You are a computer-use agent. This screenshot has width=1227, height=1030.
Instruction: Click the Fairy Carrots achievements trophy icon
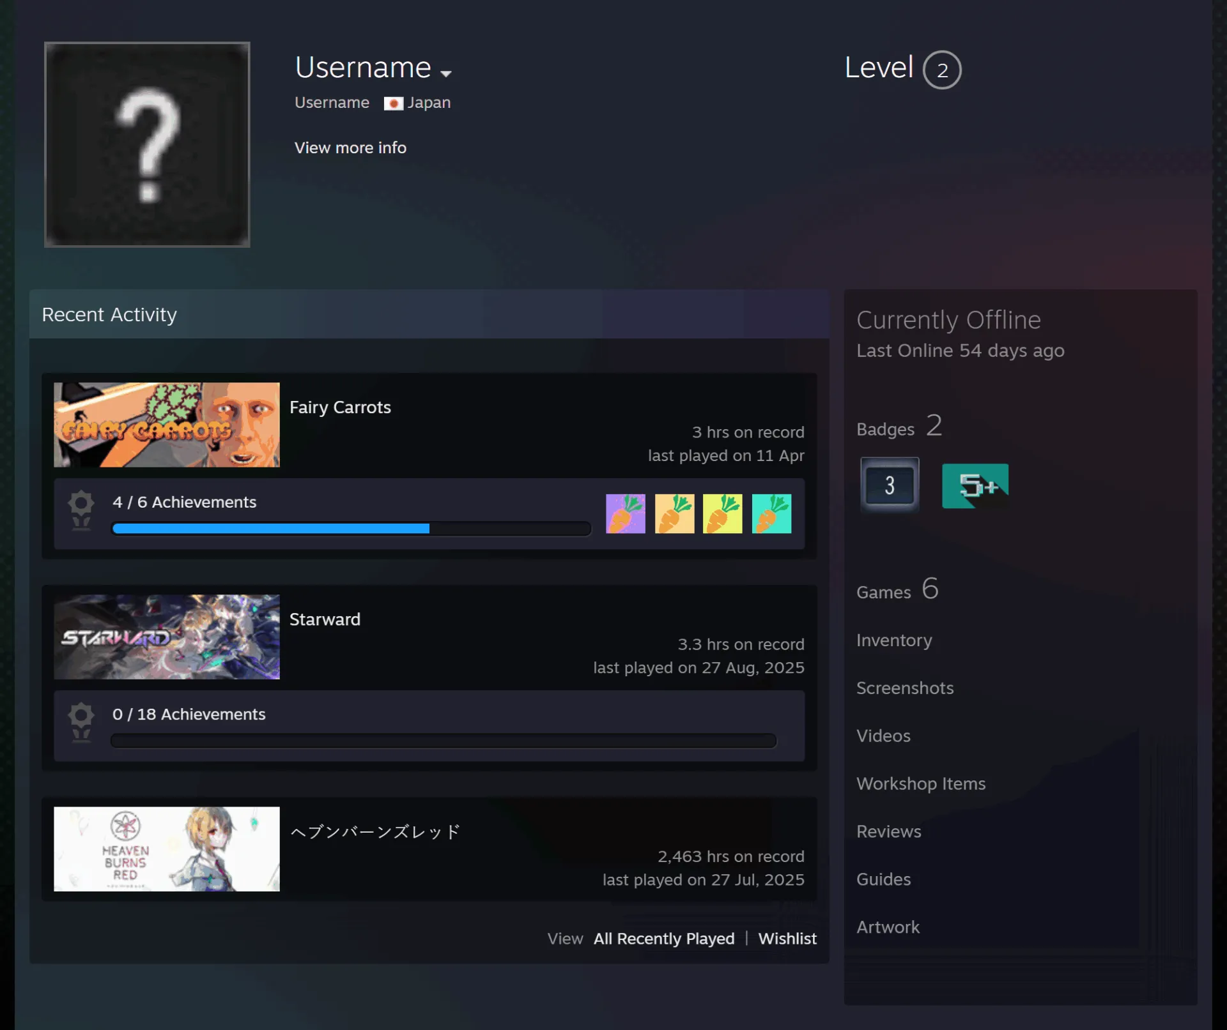tap(81, 510)
